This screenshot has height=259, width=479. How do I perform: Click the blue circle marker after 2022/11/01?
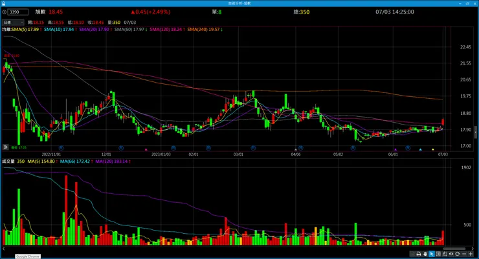[x=61, y=148]
